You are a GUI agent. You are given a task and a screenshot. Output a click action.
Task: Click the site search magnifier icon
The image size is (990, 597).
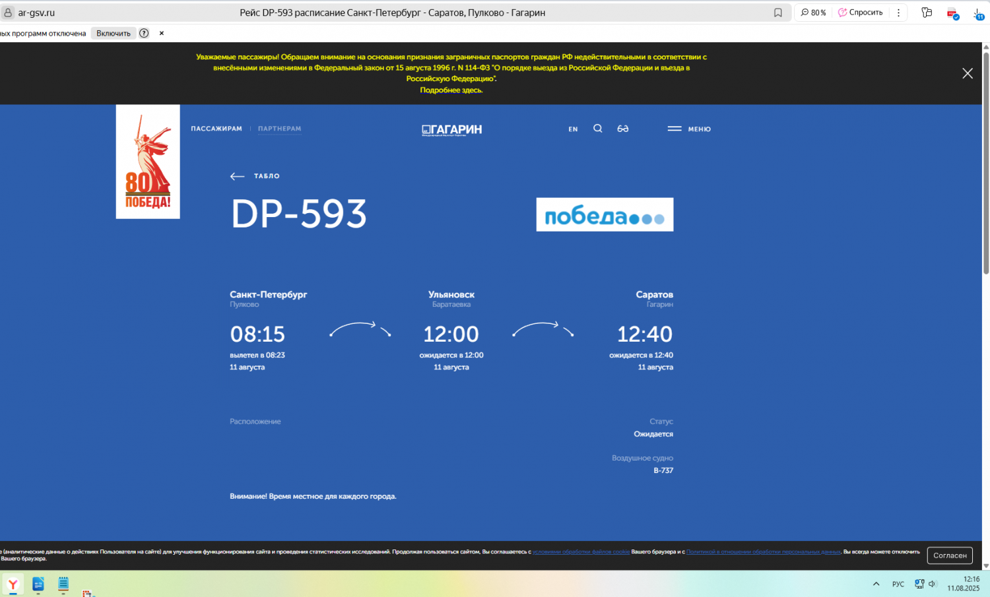(x=598, y=129)
